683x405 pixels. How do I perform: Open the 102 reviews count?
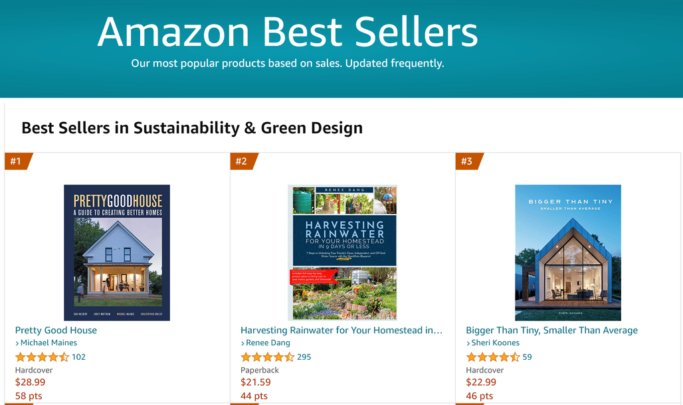tap(78, 357)
